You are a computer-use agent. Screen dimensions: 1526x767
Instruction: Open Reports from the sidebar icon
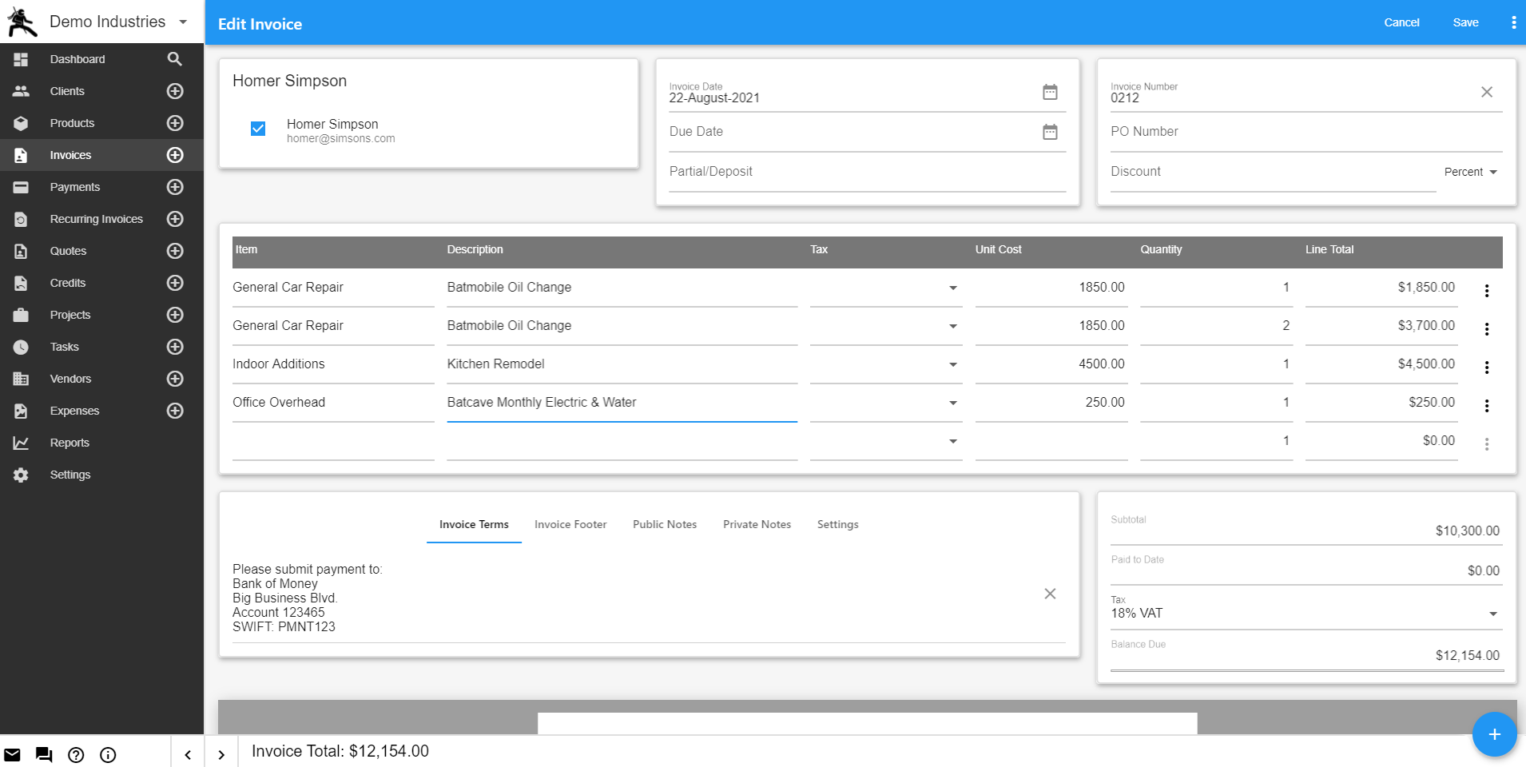[20, 443]
